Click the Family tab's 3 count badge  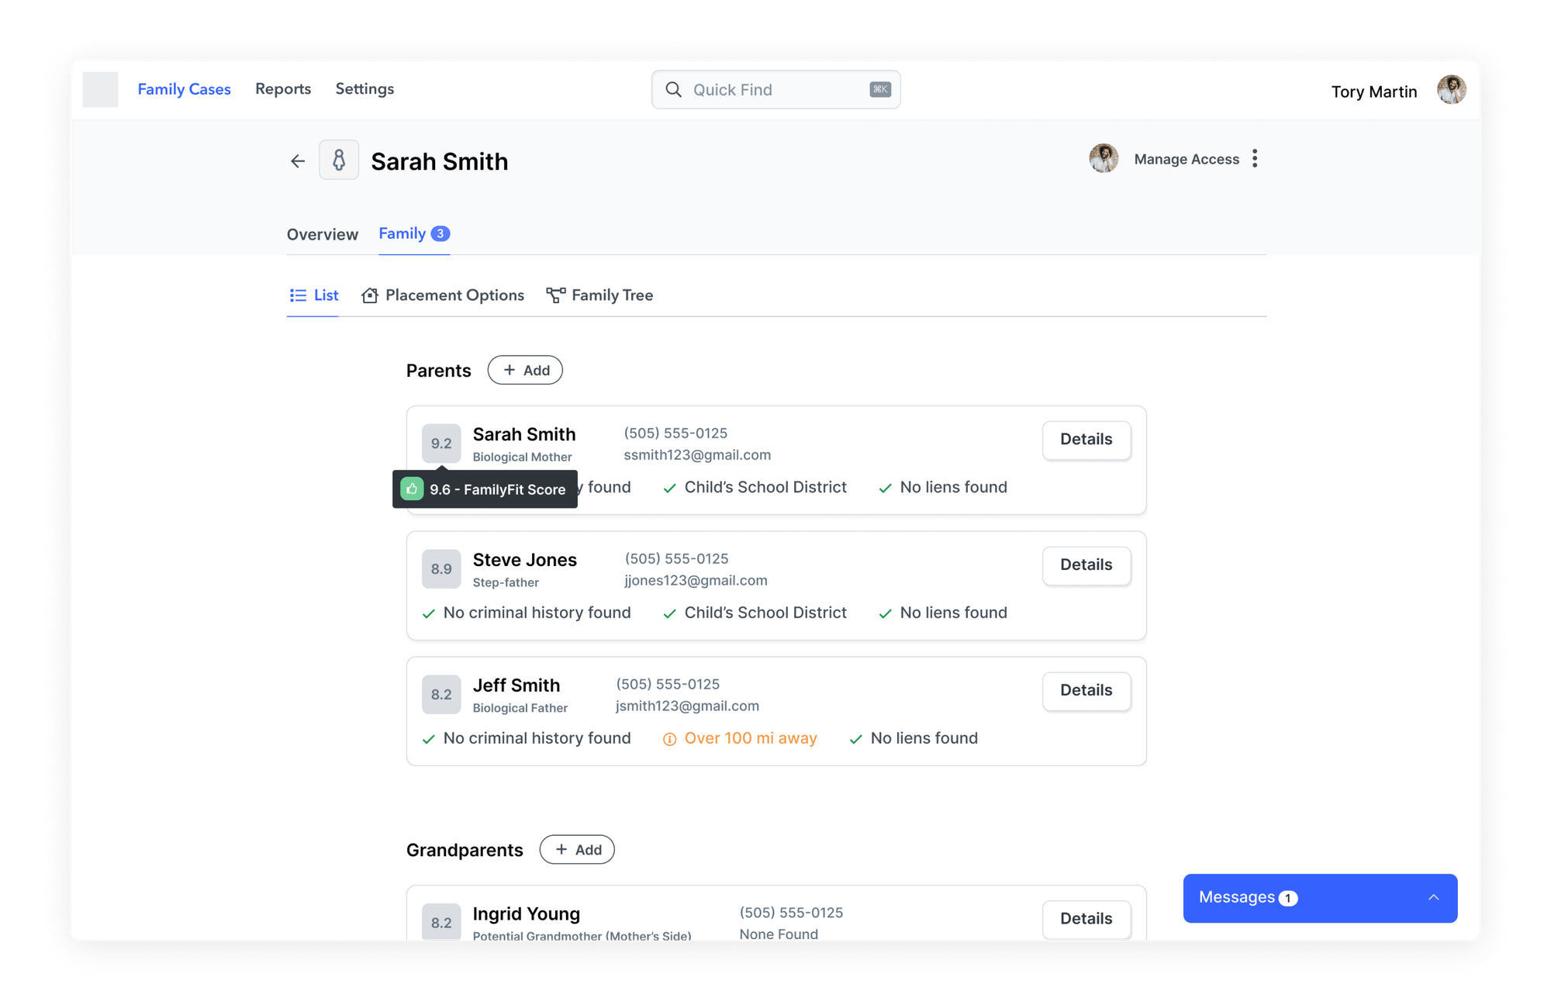[440, 233]
